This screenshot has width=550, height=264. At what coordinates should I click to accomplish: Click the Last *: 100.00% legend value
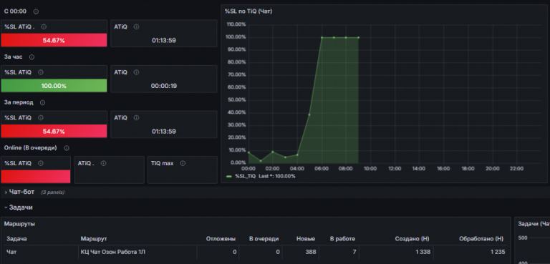pos(277,176)
